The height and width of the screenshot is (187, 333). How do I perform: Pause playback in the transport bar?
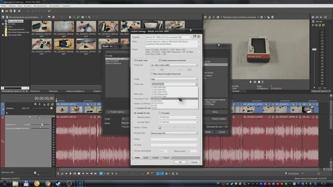click(x=75, y=173)
